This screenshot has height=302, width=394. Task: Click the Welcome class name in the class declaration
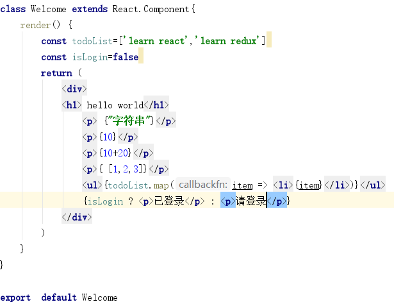pyautogui.click(x=49, y=9)
